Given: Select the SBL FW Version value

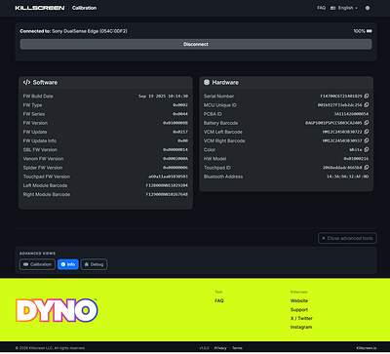Looking at the screenshot, I should click(x=175, y=150).
